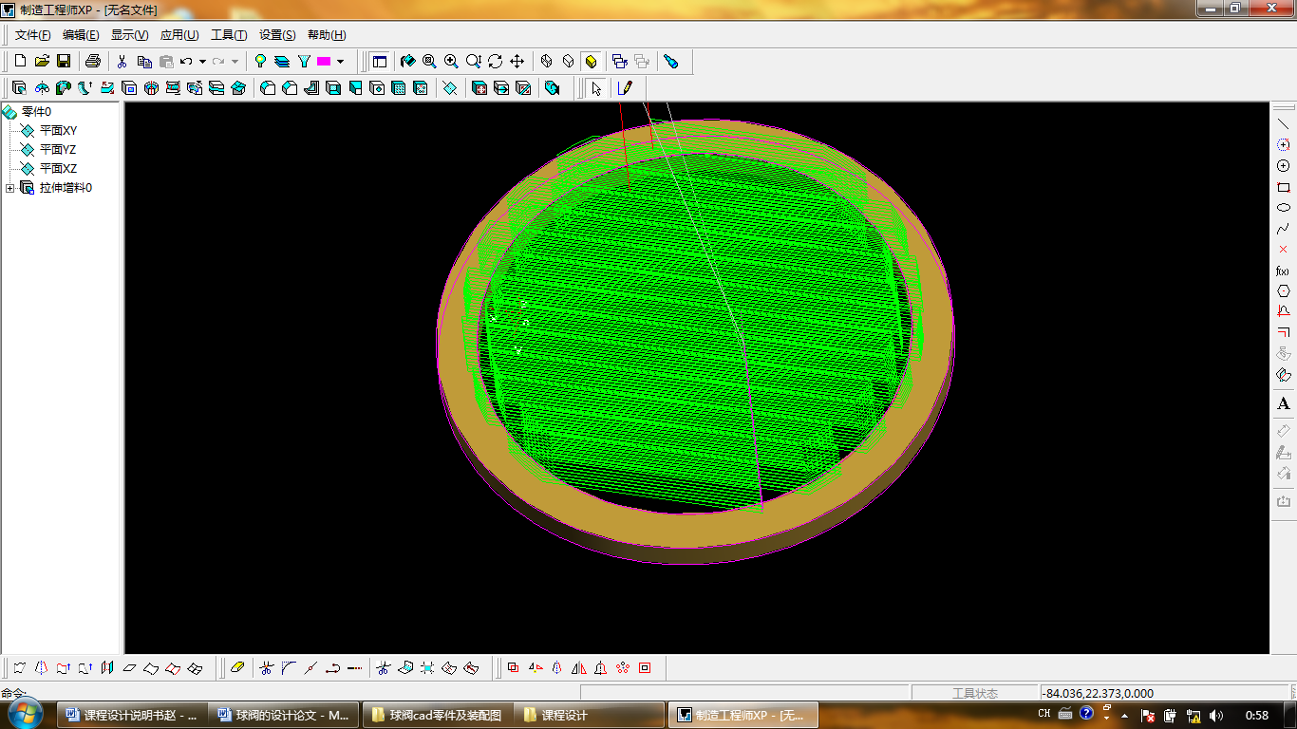Open the 文件(F) menu

pos(32,35)
